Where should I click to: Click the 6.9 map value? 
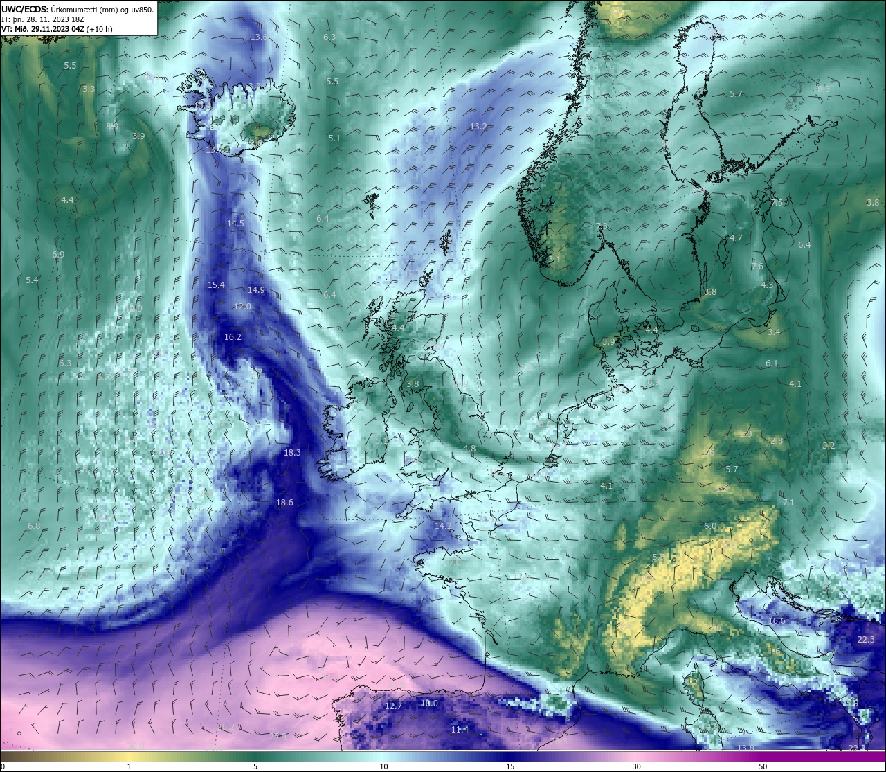coord(58,255)
